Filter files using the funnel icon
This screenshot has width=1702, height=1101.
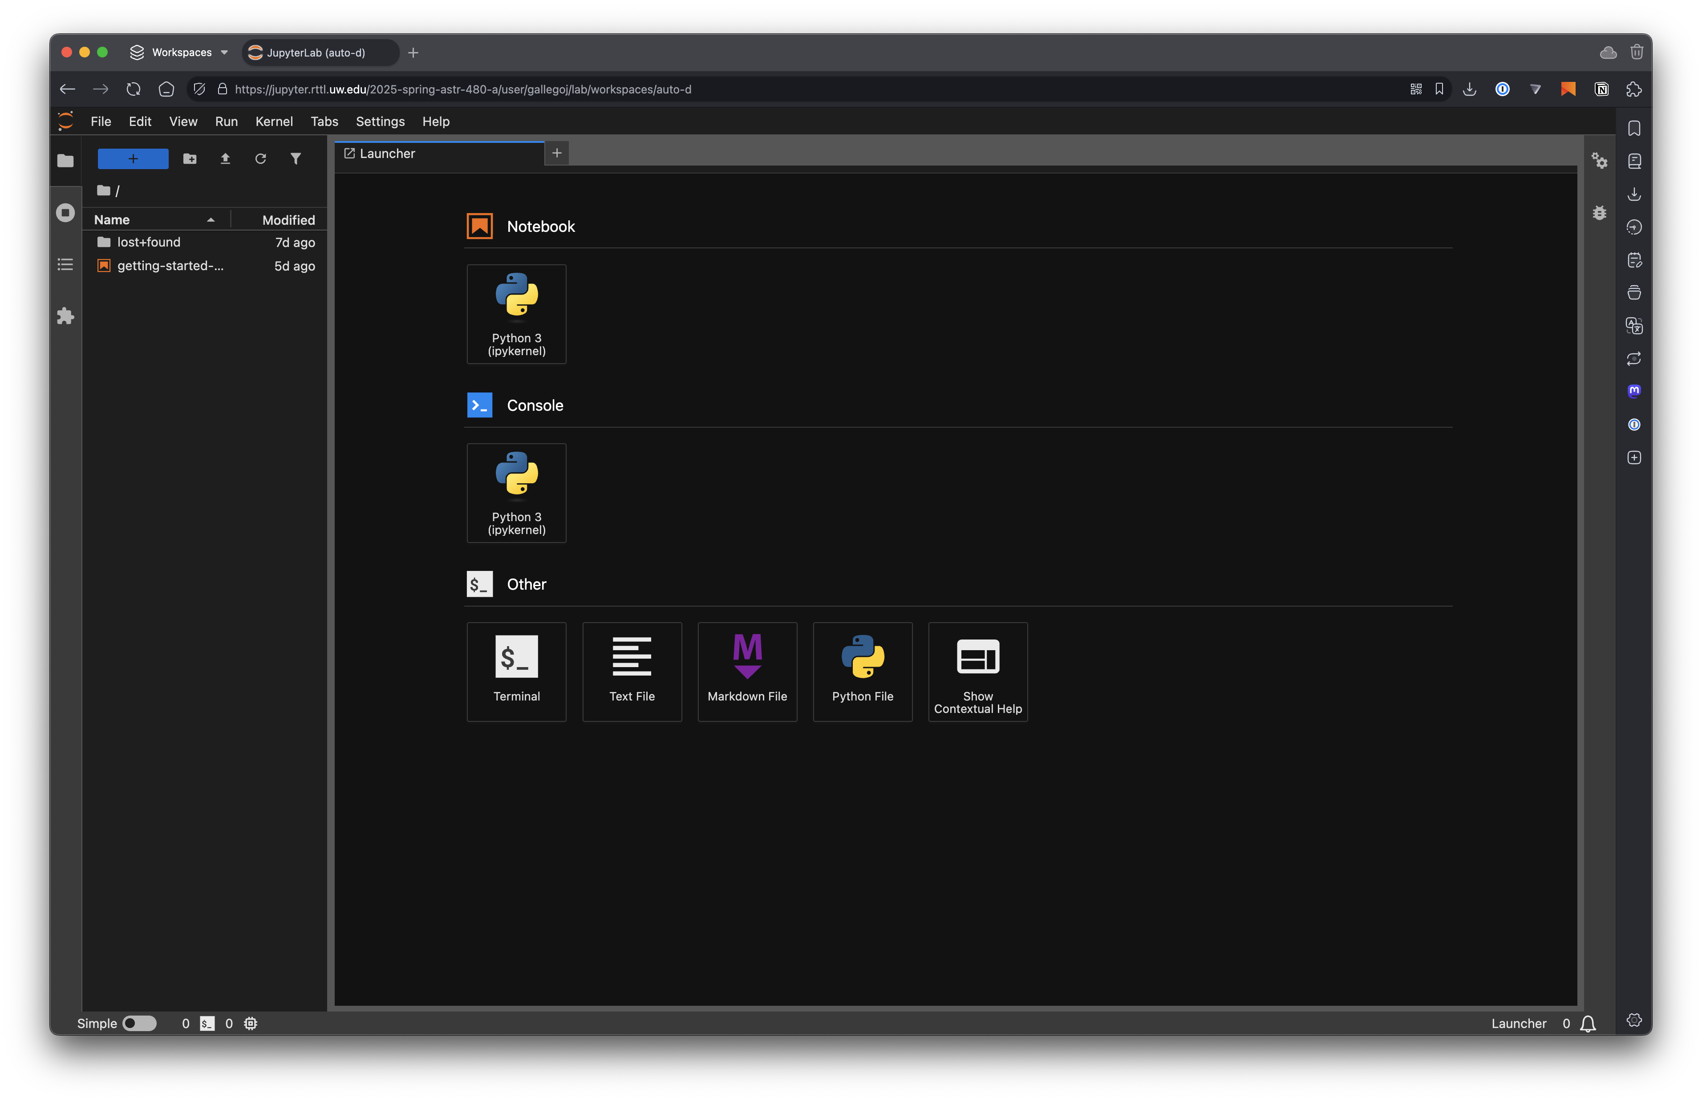(296, 159)
